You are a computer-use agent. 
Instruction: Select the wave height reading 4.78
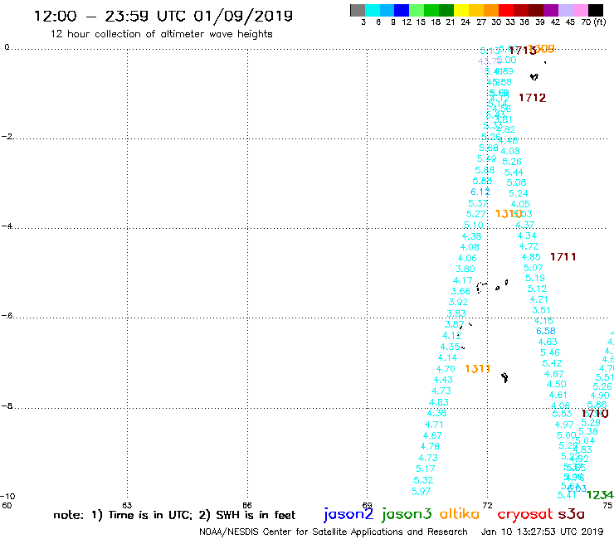(430, 446)
